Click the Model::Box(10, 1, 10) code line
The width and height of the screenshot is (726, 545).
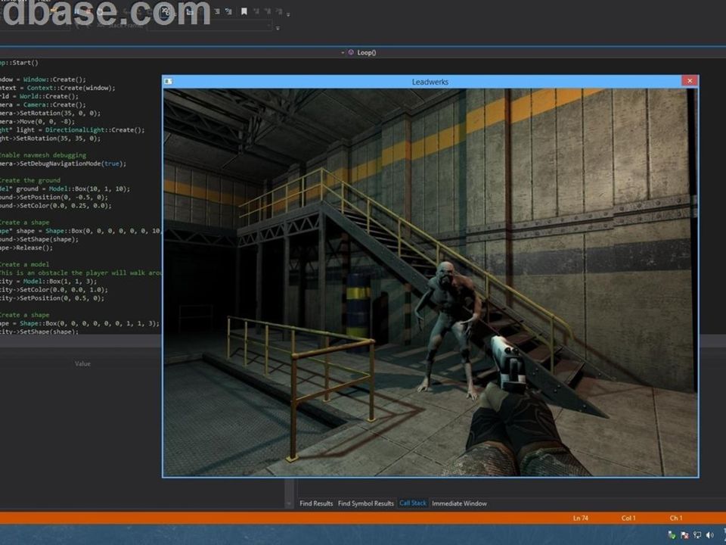pos(65,189)
